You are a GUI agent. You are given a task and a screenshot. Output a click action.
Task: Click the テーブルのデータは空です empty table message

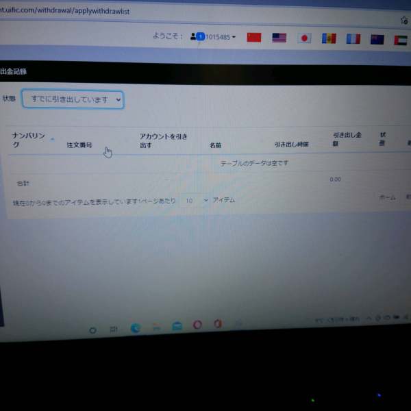(x=254, y=163)
